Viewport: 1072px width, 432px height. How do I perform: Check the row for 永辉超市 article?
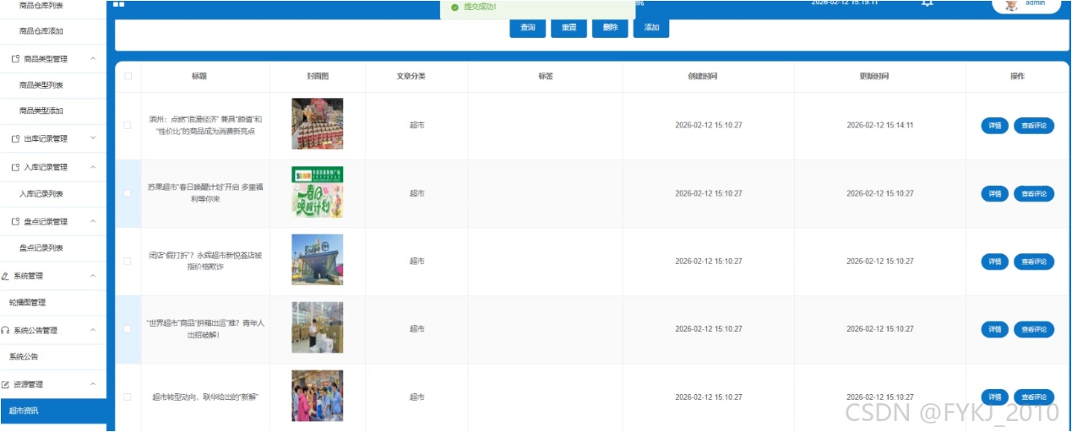pos(128,261)
